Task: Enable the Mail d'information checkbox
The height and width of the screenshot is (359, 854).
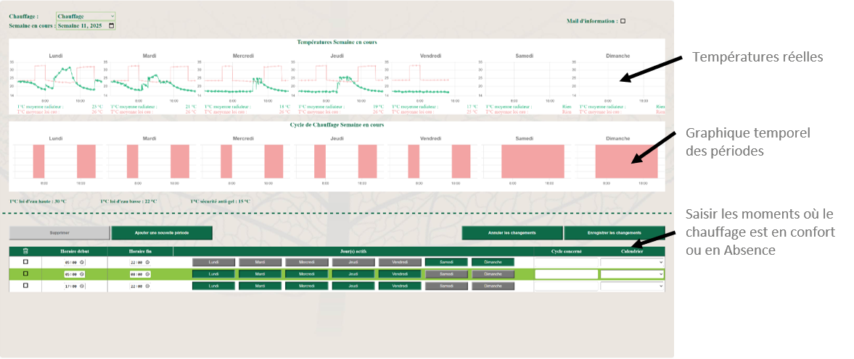Action: point(623,21)
